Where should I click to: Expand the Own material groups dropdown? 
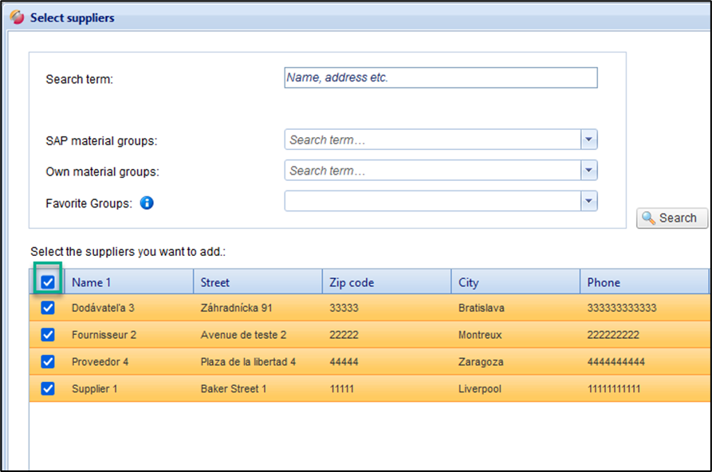(x=588, y=171)
